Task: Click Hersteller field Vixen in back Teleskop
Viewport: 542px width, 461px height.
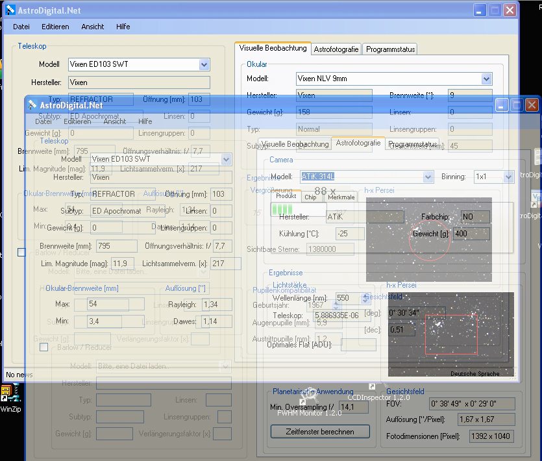Action: [x=139, y=82]
